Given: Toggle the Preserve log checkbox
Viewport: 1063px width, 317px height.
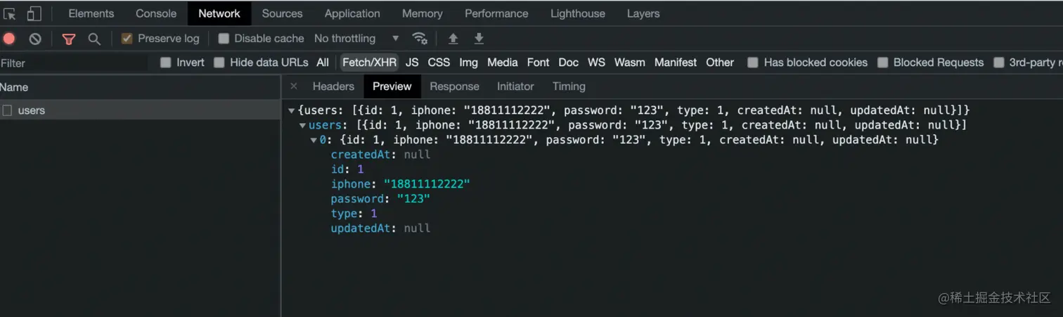Looking at the screenshot, I should [127, 39].
